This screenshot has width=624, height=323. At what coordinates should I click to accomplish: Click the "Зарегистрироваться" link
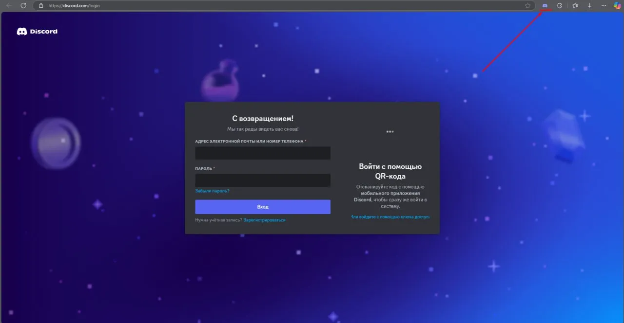pyautogui.click(x=264, y=220)
